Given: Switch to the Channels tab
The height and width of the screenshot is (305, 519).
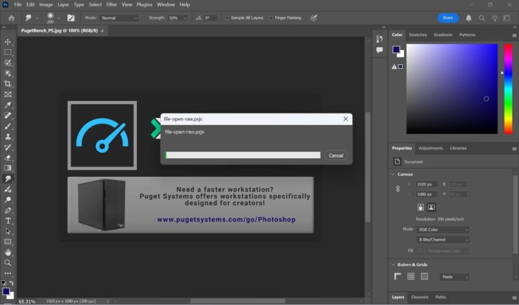Looking at the screenshot, I should coord(419,297).
